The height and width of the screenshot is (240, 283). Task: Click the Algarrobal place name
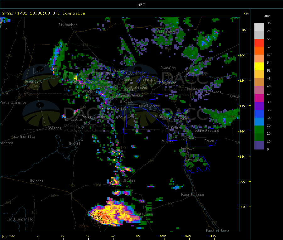click(138, 87)
